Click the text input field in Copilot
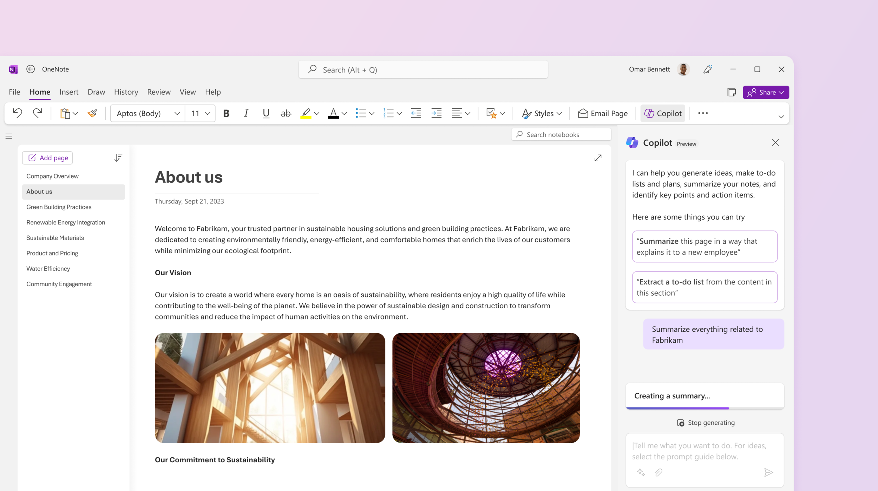 pyautogui.click(x=704, y=451)
